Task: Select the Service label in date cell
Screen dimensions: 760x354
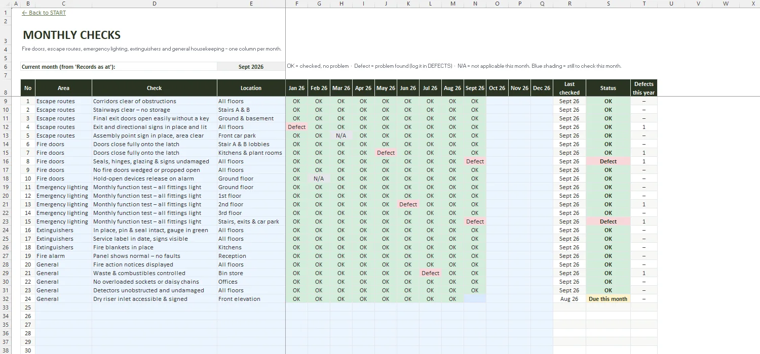Action: click(x=155, y=239)
